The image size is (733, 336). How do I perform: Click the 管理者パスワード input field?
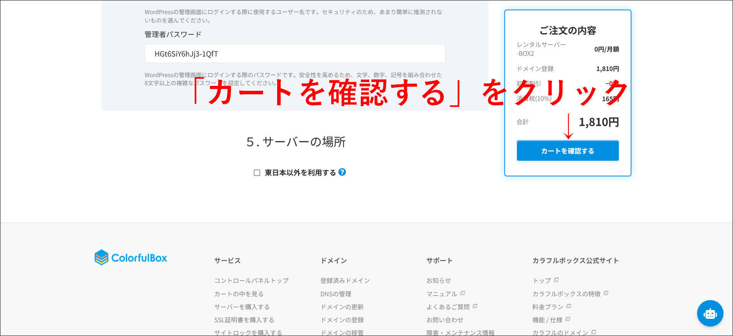(x=295, y=54)
